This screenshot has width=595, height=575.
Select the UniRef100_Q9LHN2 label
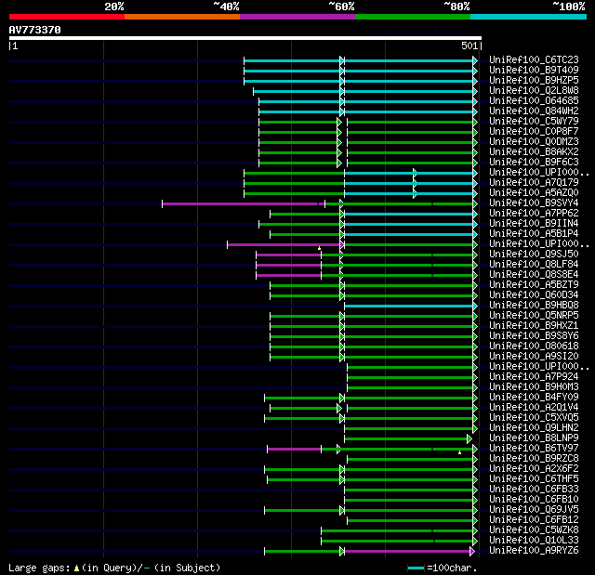534,428
